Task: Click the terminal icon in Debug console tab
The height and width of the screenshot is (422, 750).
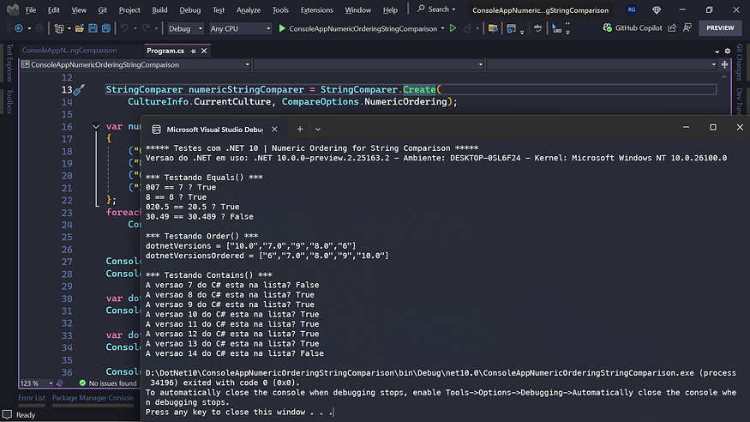Action: click(156, 130)
